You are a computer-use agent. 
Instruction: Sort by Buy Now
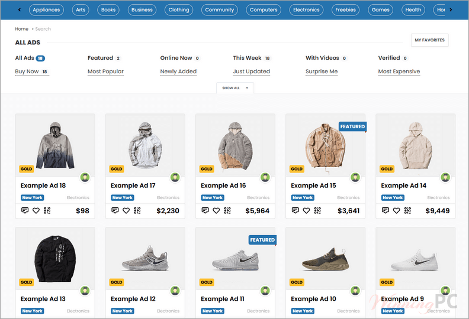[x=32, y=71]
